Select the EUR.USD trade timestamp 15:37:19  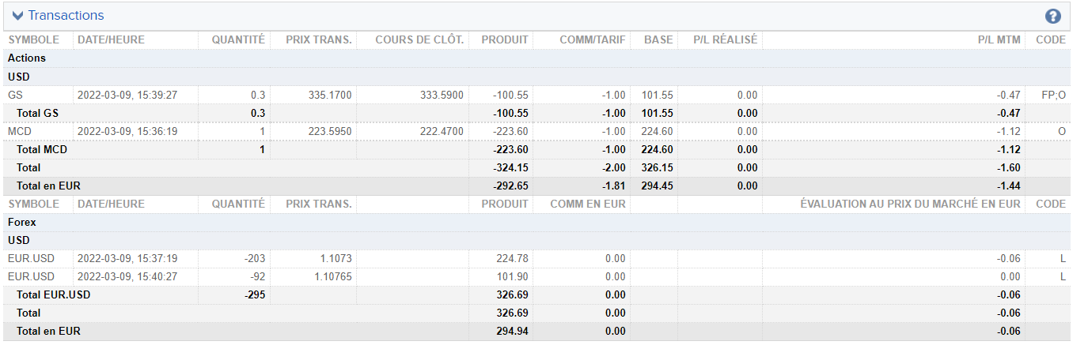(127, 258)
